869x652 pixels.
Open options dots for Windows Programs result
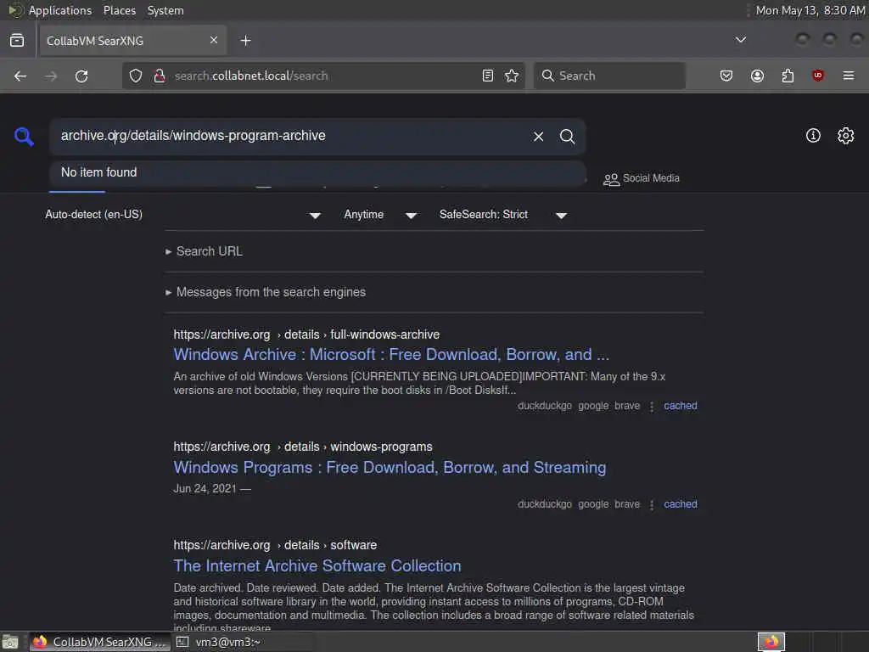click(x=652, y=504)
